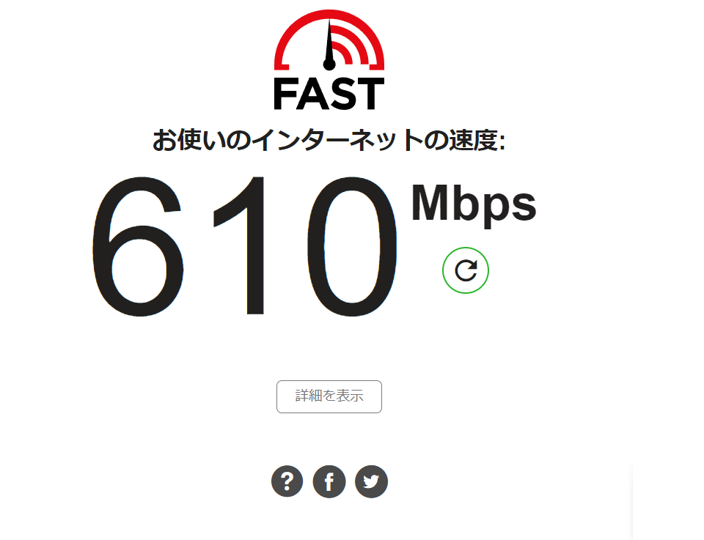Click the Mbps unit label
Image resolution: width=704 pixels, height=540 pixels.
click(x=474, y=204)
